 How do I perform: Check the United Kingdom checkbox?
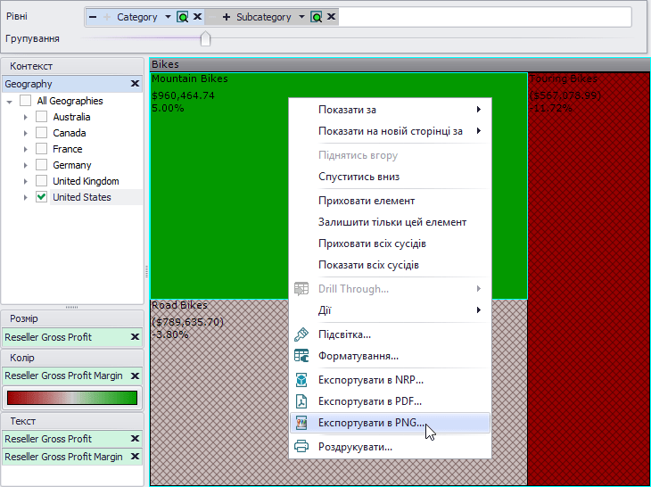(x=42, y=181)
